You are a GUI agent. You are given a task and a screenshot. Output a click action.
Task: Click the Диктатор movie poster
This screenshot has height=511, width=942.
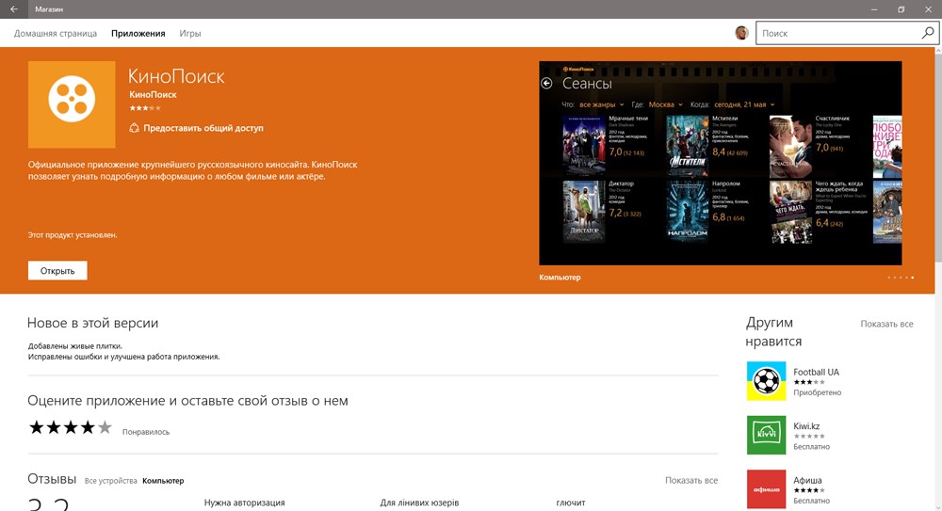[583, 211]
